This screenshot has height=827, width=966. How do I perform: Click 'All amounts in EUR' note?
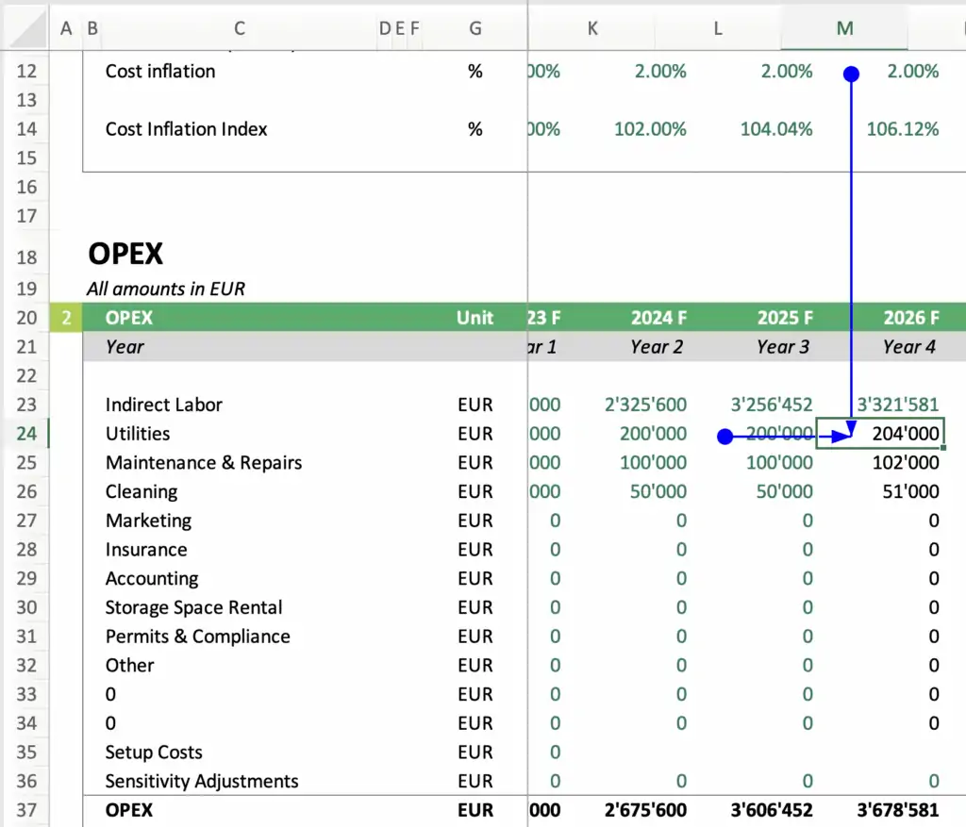[x=166, y=289]
